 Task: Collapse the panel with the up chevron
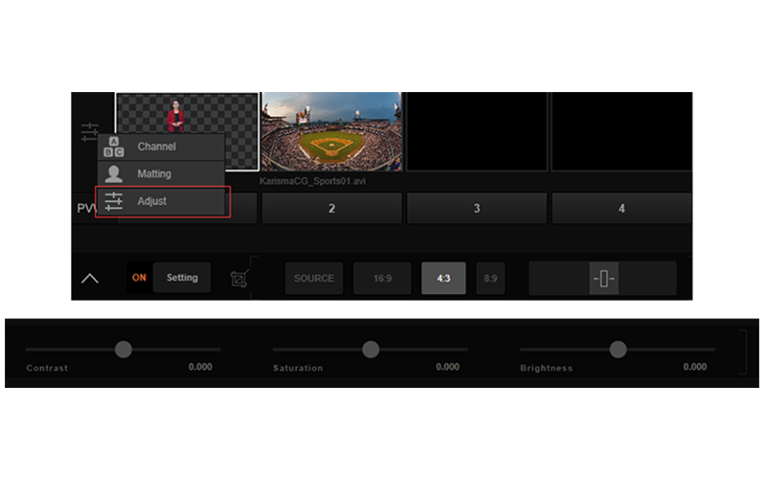[89, 279]
